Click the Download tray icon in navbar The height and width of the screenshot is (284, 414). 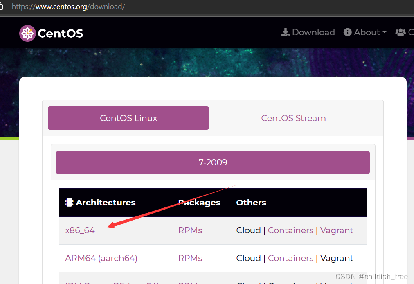[286, 32]
